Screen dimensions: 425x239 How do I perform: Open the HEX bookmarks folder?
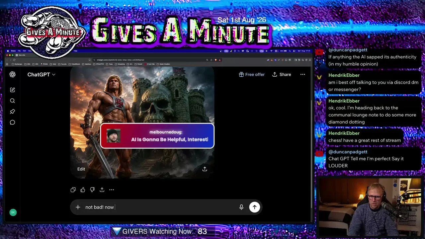tap(36, 64)
